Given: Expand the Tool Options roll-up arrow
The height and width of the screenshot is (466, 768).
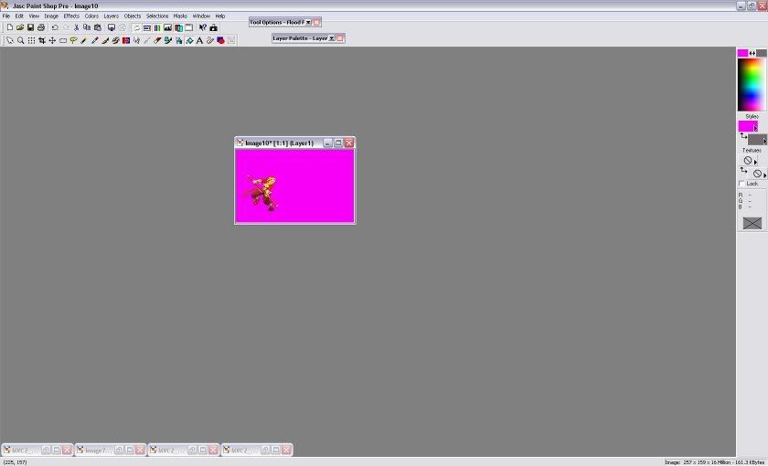Looking at the screenshot, I should [x=309, y=23].
